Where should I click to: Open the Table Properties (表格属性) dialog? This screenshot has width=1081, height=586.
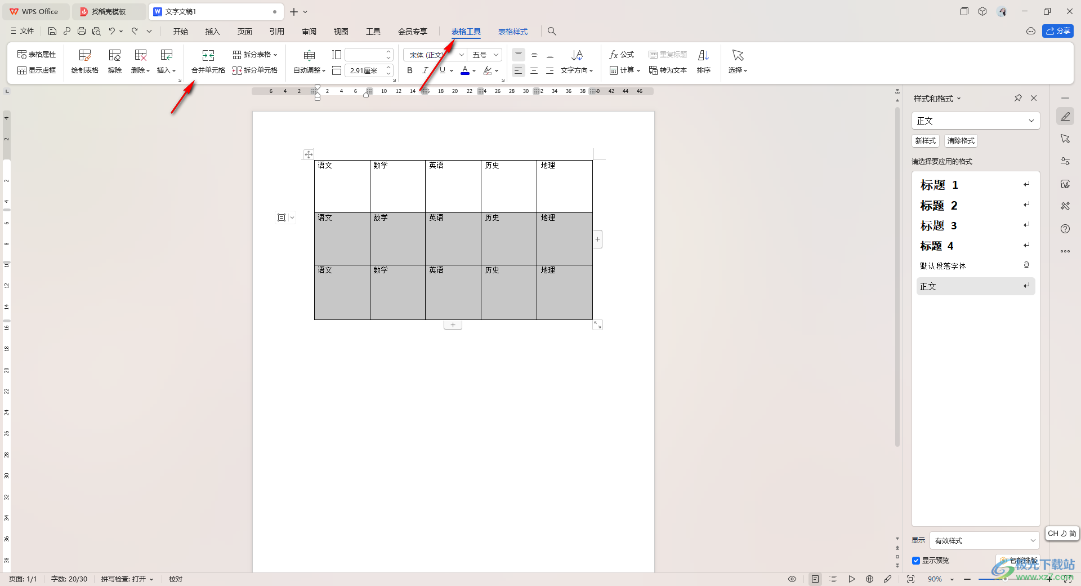point(37,55)
